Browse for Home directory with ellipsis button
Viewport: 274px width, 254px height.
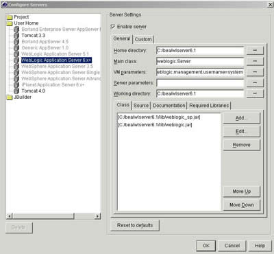[255, 51]
